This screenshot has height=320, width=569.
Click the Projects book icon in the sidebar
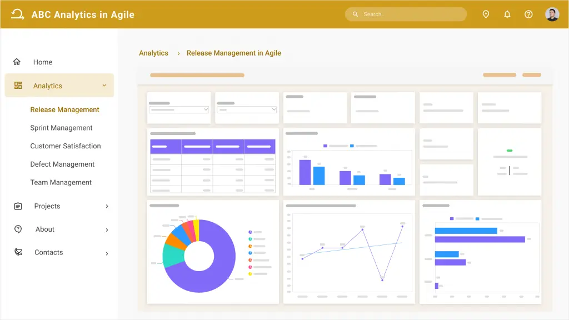17,206
